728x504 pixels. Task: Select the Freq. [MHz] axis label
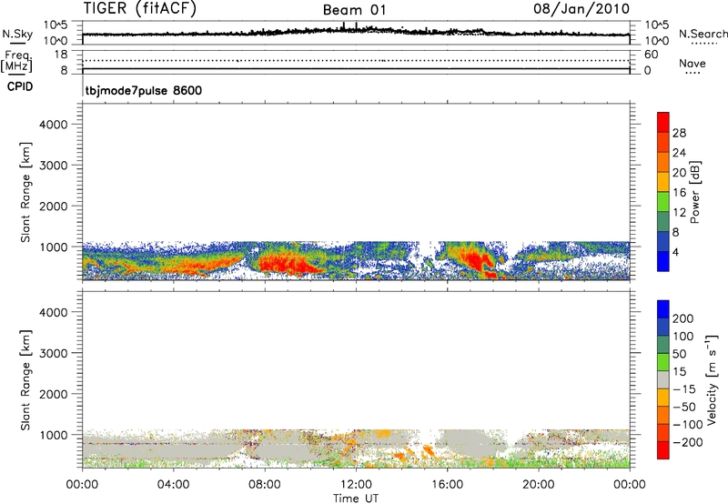pyautogui.click(x=16, y=61)
